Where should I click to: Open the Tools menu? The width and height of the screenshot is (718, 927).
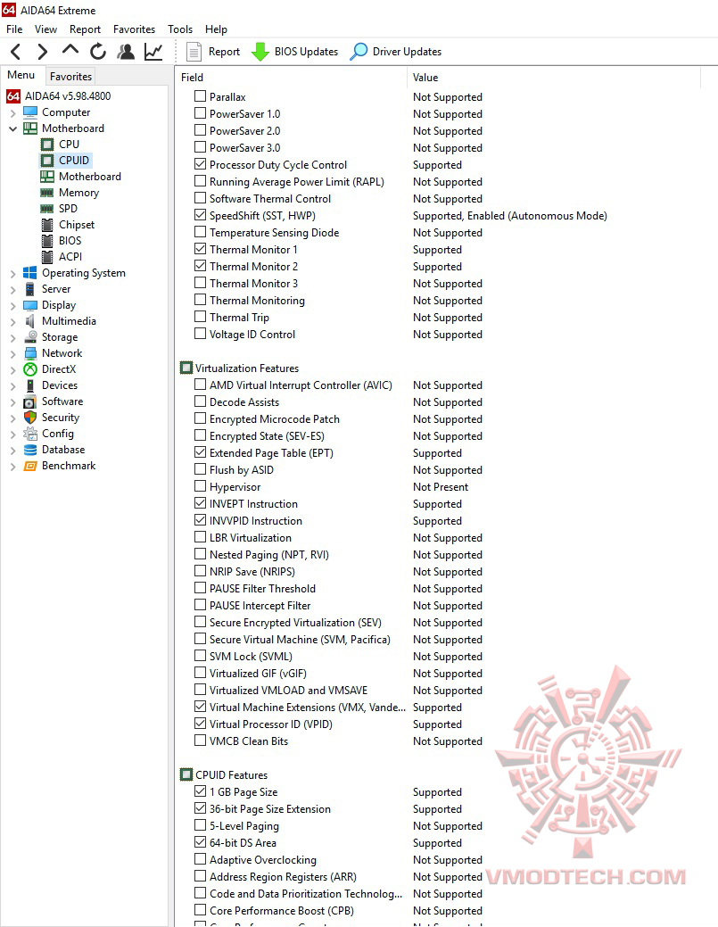(180, 29)
